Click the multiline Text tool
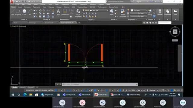This screenshot has width=193, height=108. (58, 12)
